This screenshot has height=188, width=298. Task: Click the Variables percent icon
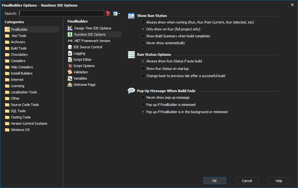(x=70, y=78)
